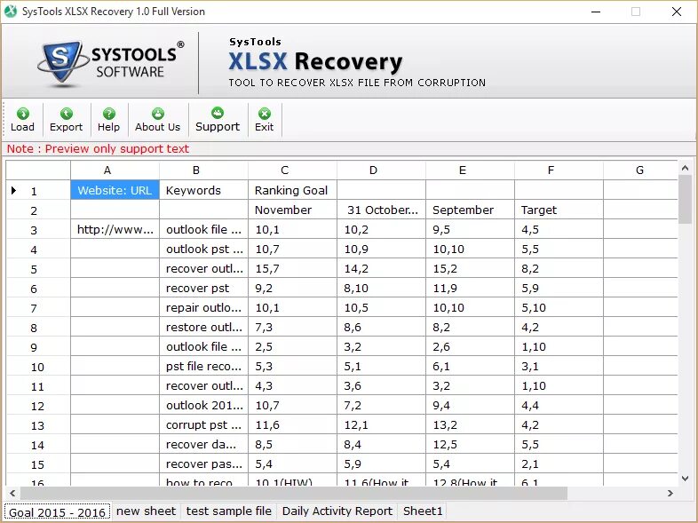Viewport: 698px width, 523px height.
Task: Click cell '12,5' in column E
Action: [470, 444]
